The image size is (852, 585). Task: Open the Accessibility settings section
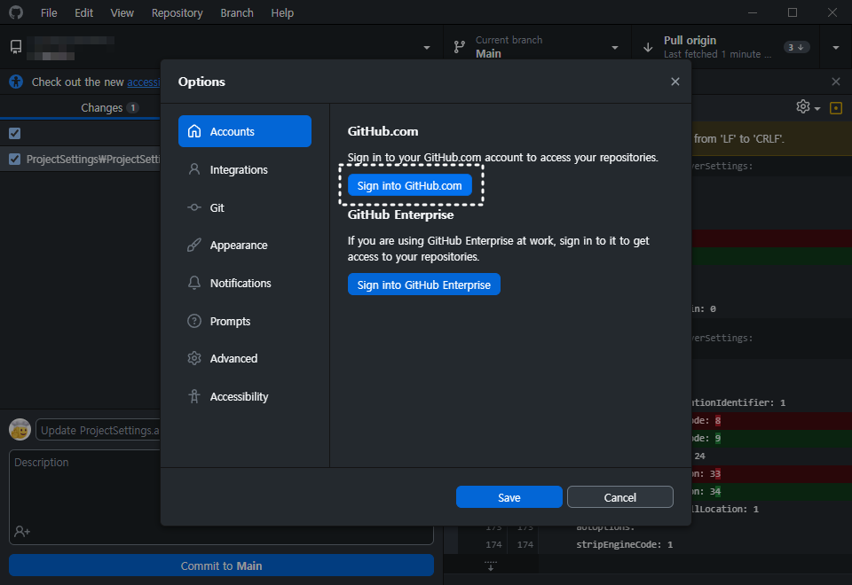tap(245, 397)
